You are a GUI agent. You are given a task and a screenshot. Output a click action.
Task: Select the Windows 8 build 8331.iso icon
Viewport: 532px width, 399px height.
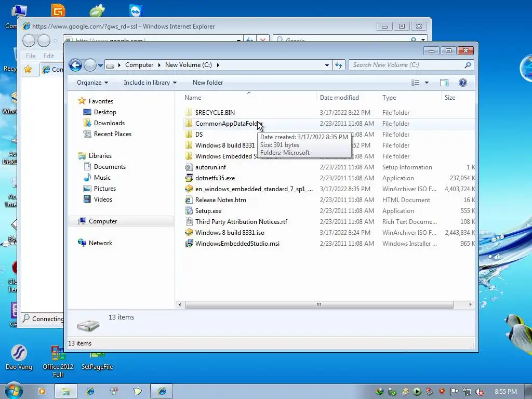coord(189,232)
